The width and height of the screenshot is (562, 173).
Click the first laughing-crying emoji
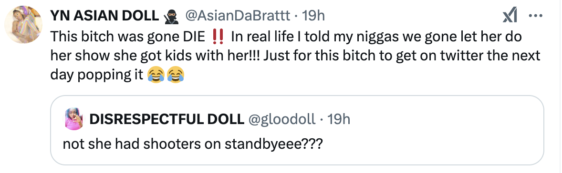(x=156, y=76)
